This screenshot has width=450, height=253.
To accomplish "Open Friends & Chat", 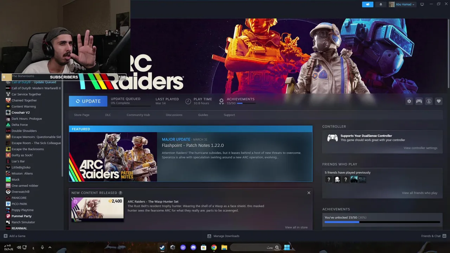I will (x=434, y=236).
